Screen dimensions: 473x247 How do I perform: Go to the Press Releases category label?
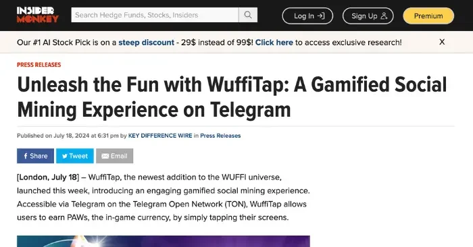coord(39,65)
